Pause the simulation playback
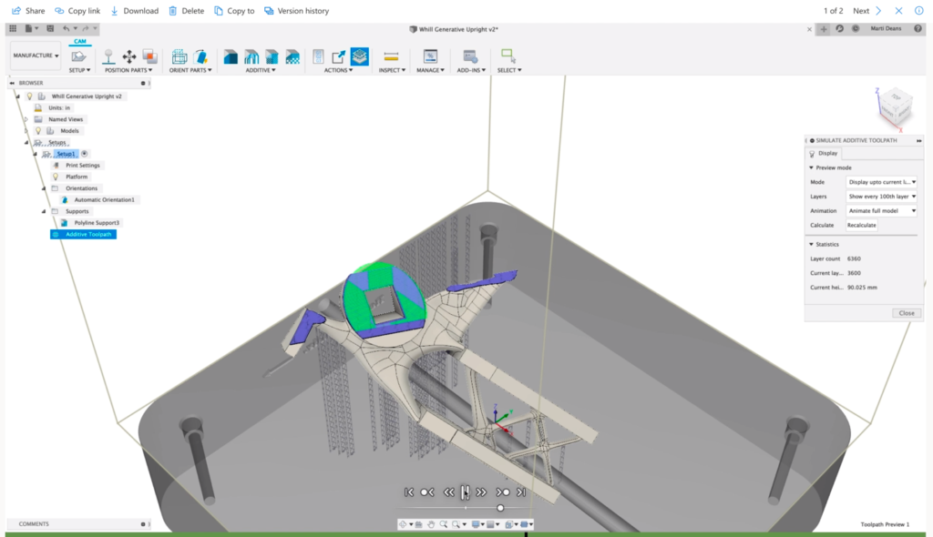This screenshot has height=537, width=933. point(465,492)
